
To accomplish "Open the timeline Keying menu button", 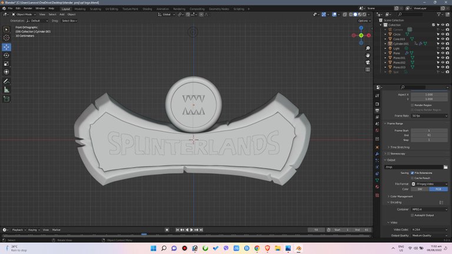I will 34,230.
